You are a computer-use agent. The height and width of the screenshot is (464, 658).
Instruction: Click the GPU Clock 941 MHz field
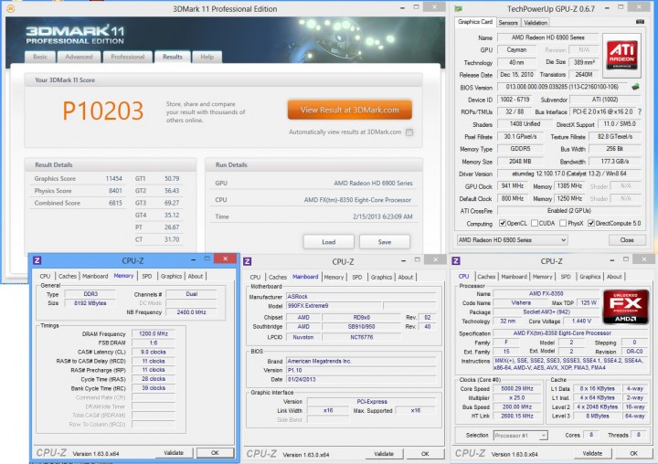(x=513, y=185)
